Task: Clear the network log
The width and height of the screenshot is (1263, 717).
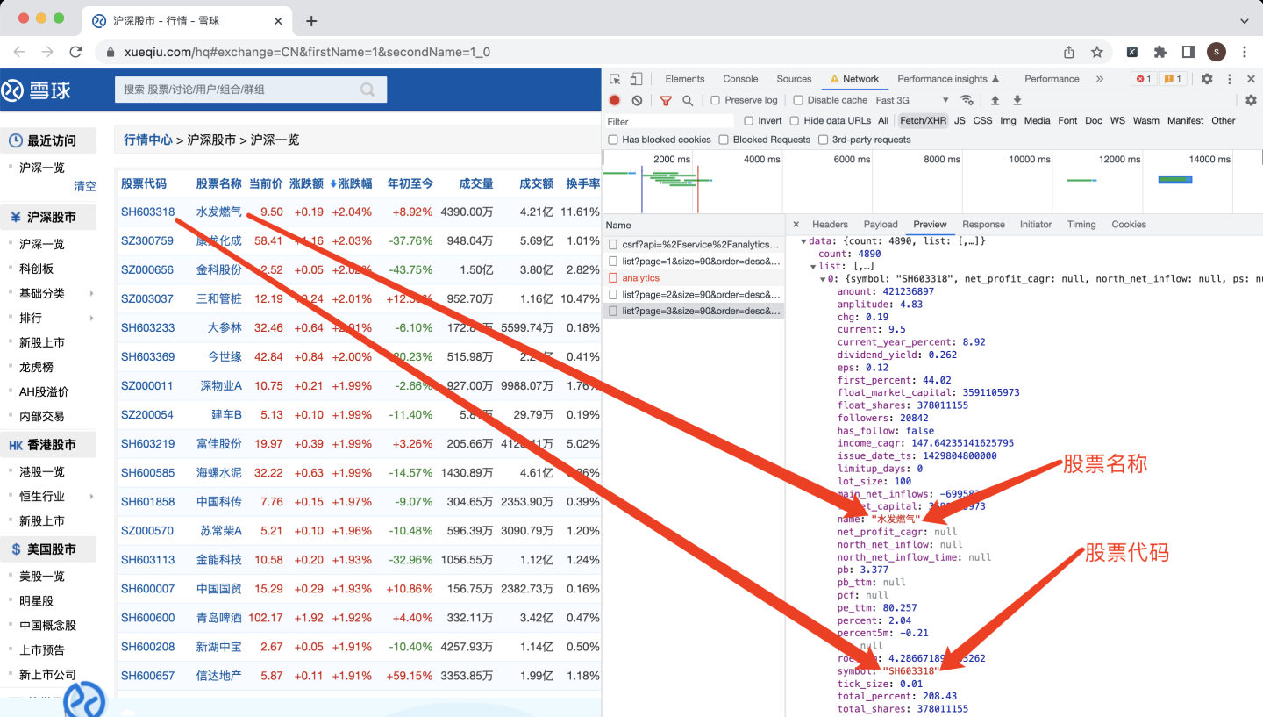Action: (637, 101)
